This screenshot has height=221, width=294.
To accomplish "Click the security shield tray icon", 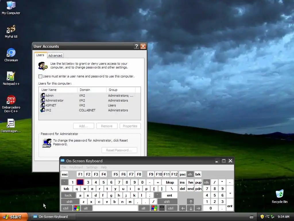I will (262, 217).
